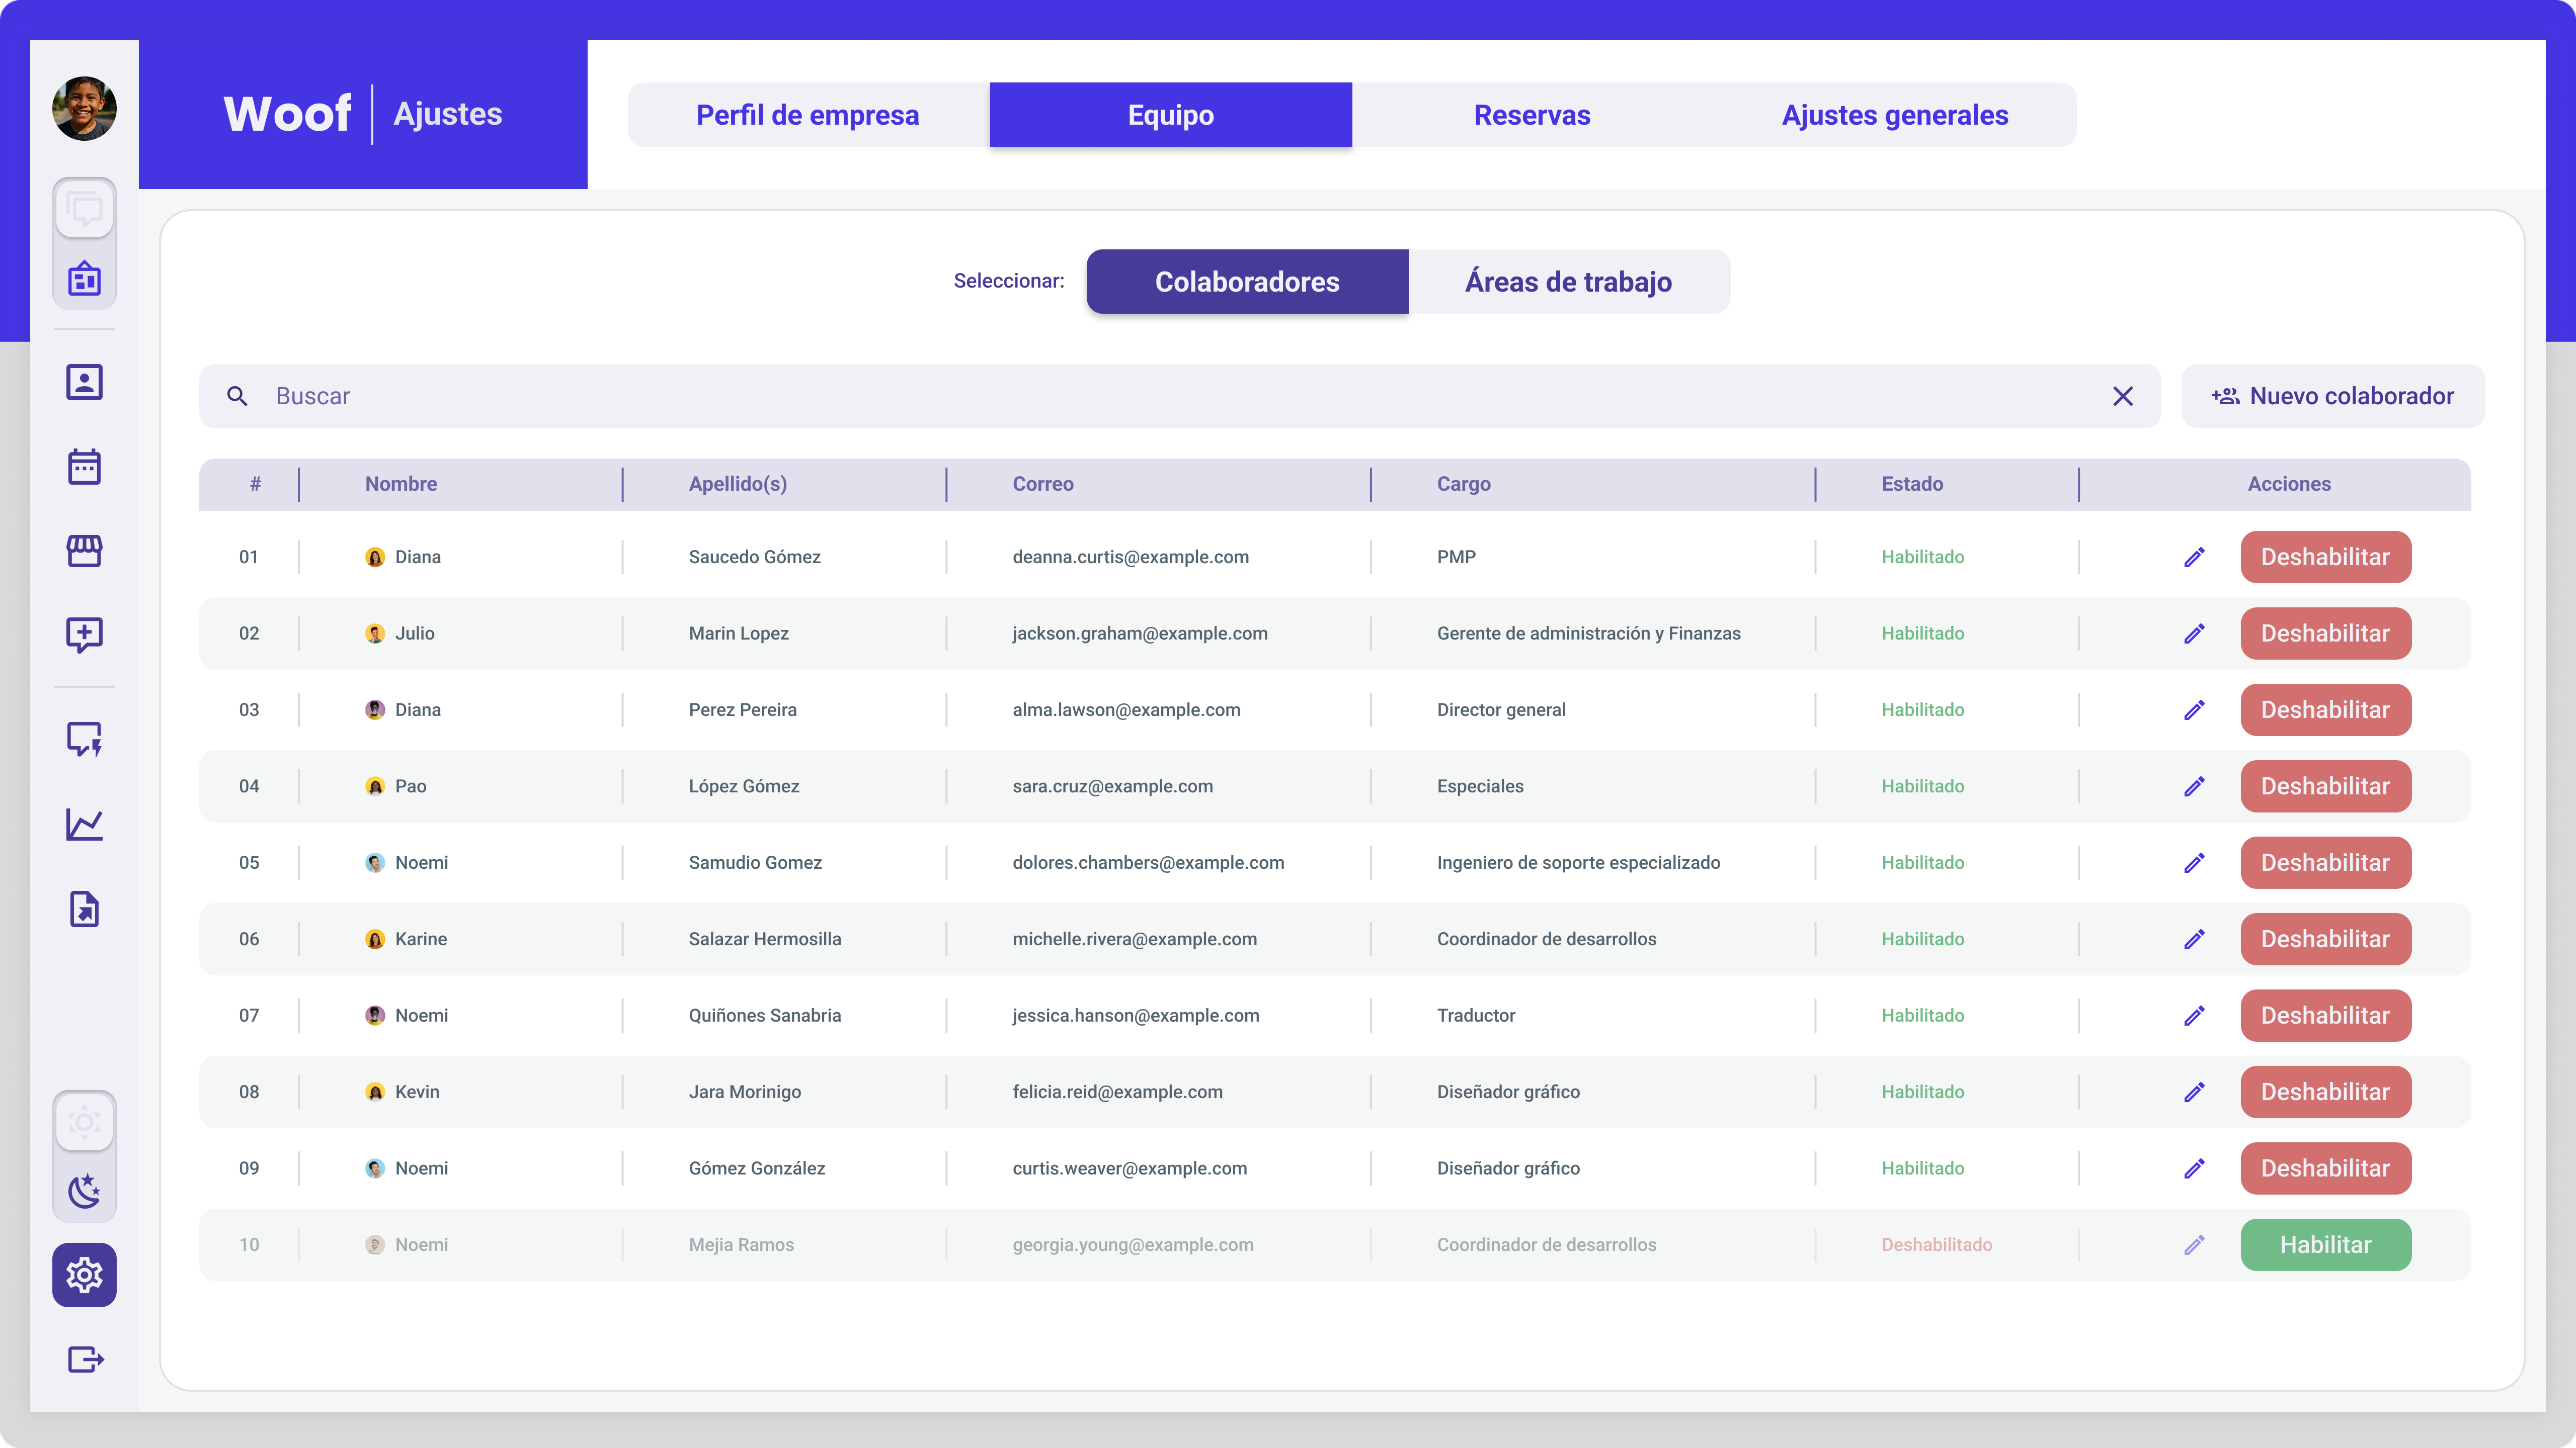Image resolution: width=2576 pixels, height=1448 pixels.
Task: Open the Reservas tab
Action: 1532,115
